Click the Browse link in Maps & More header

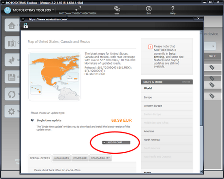click(186, 82)
